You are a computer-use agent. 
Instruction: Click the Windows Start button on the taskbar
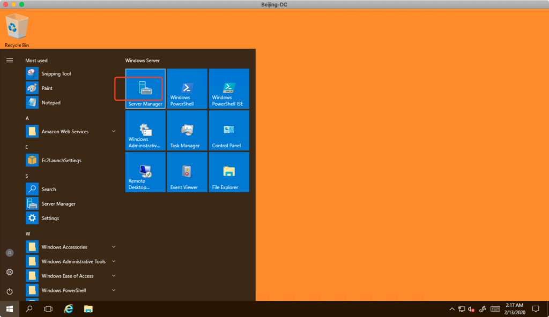(10, 309)
